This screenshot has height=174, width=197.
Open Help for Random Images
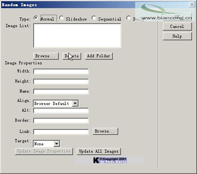click(x=177, y=36)
